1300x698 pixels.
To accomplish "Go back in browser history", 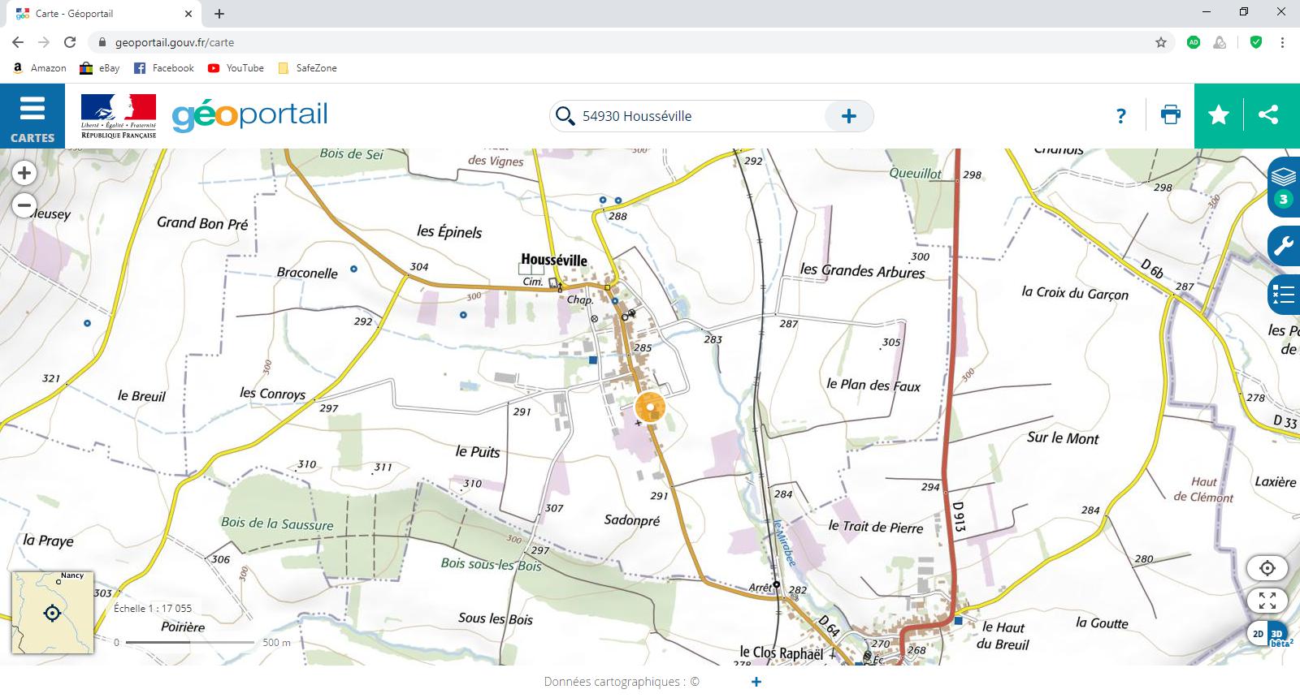I will 18,42.
